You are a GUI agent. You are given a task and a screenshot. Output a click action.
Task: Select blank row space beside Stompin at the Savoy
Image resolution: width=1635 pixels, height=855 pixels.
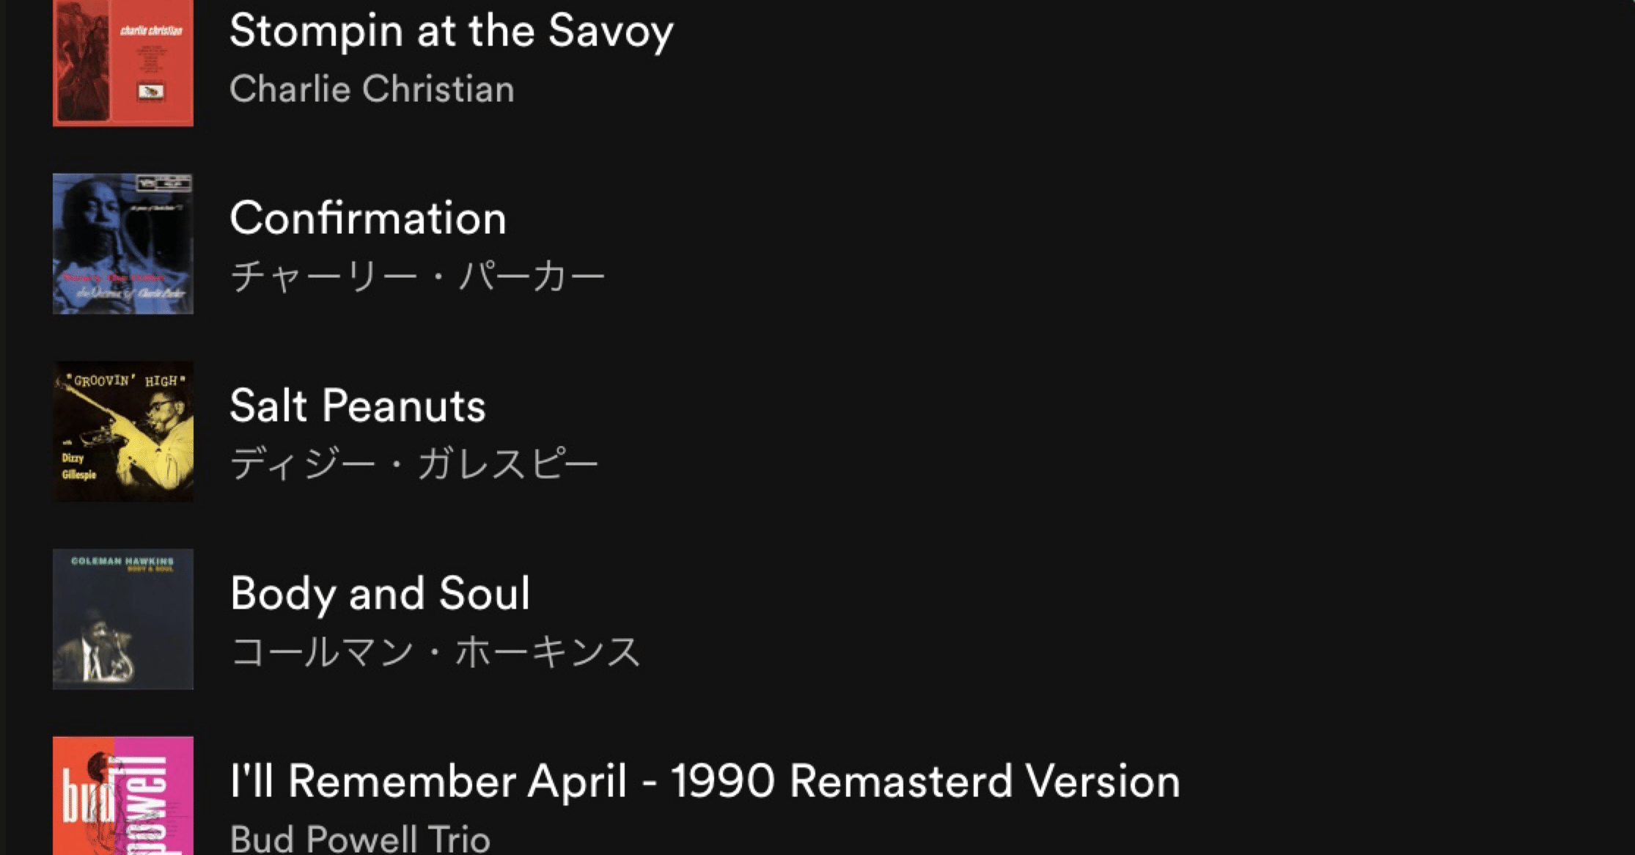coord(1100,59)
